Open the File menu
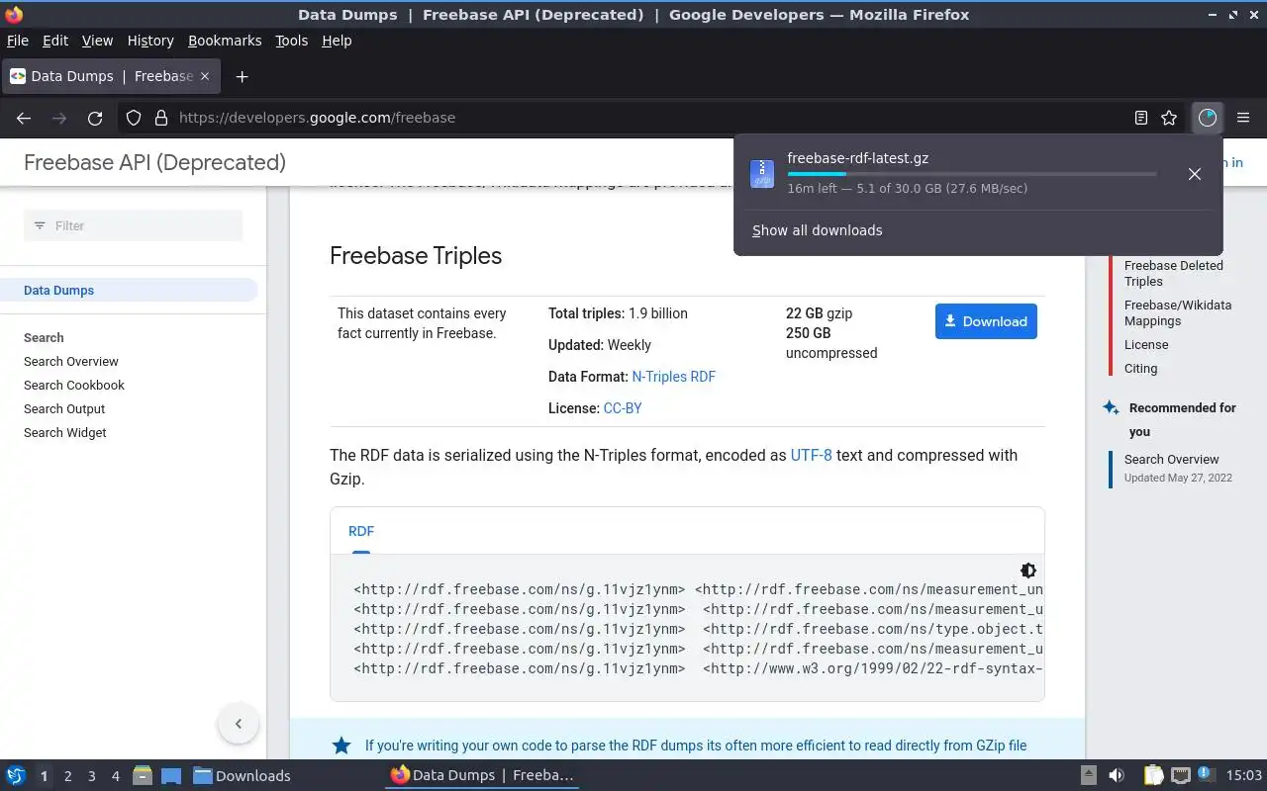The image size is (1267, 791). pyautogui.click(x=18, y=41)
